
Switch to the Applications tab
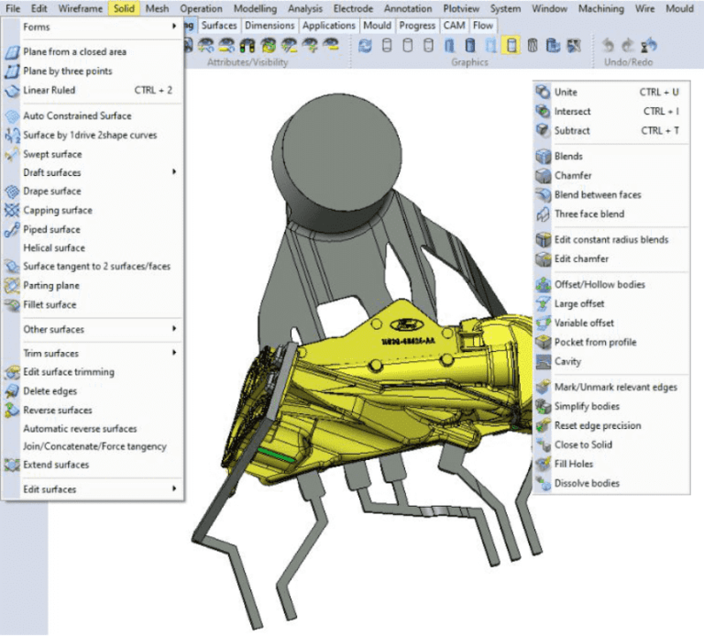pos(329,26)
